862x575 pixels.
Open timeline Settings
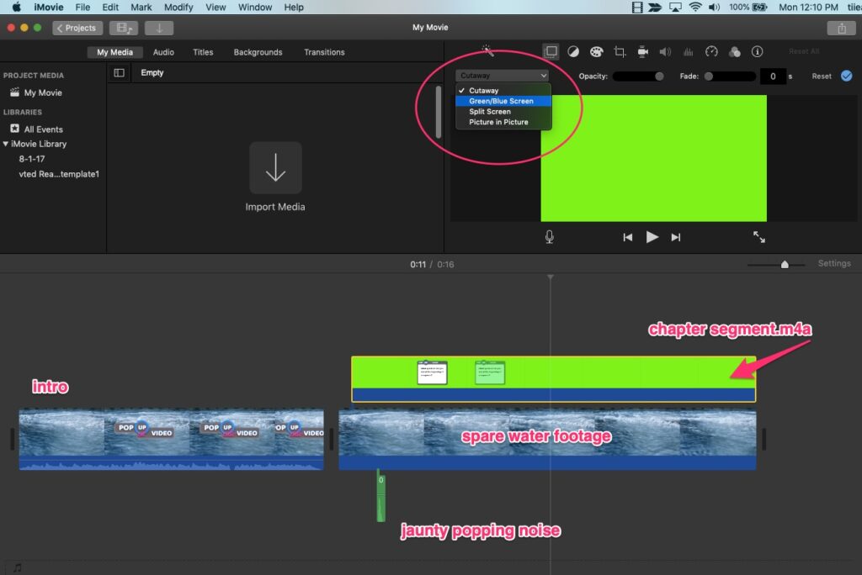(x=834, y=264)
